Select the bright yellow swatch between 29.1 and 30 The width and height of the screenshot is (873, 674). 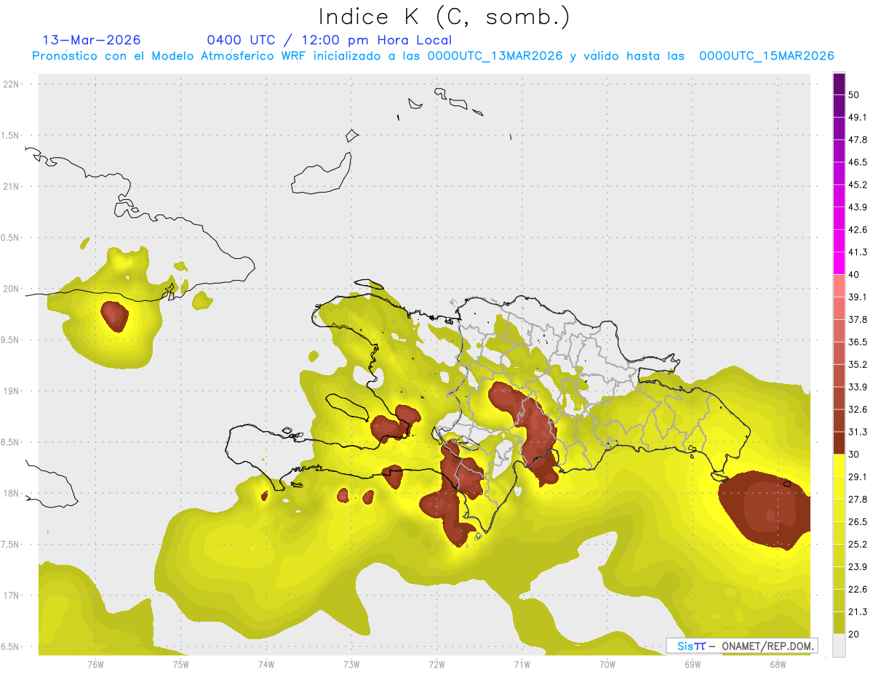pos(839,465)
